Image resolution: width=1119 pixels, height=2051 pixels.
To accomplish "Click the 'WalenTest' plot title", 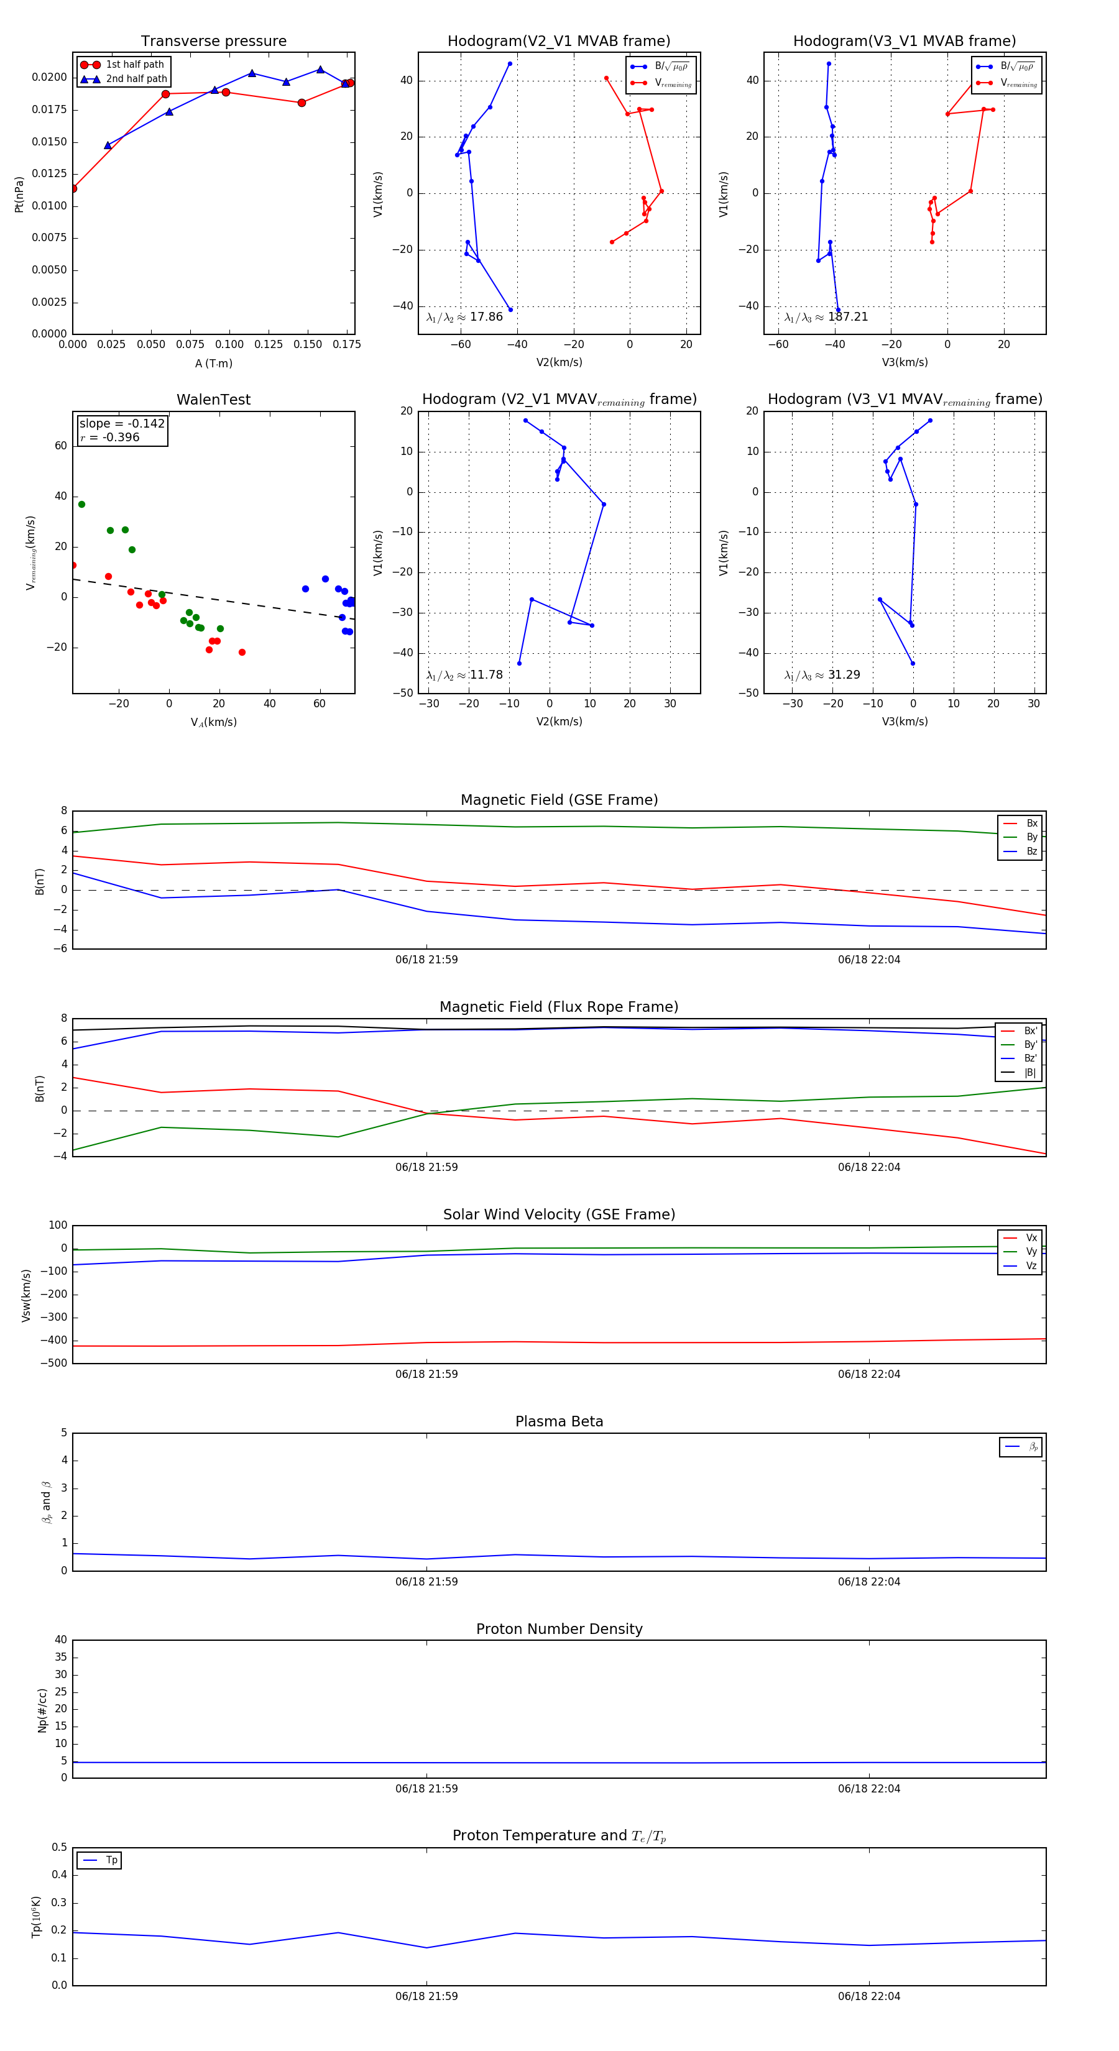I will 213,400.
